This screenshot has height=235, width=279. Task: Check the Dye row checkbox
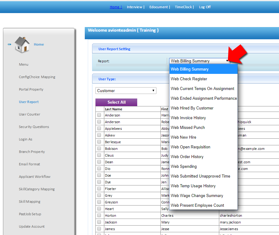(x=99, y=182)
